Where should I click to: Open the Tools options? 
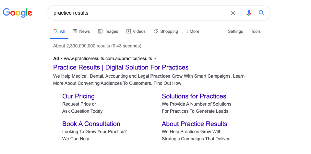[256, 32]
